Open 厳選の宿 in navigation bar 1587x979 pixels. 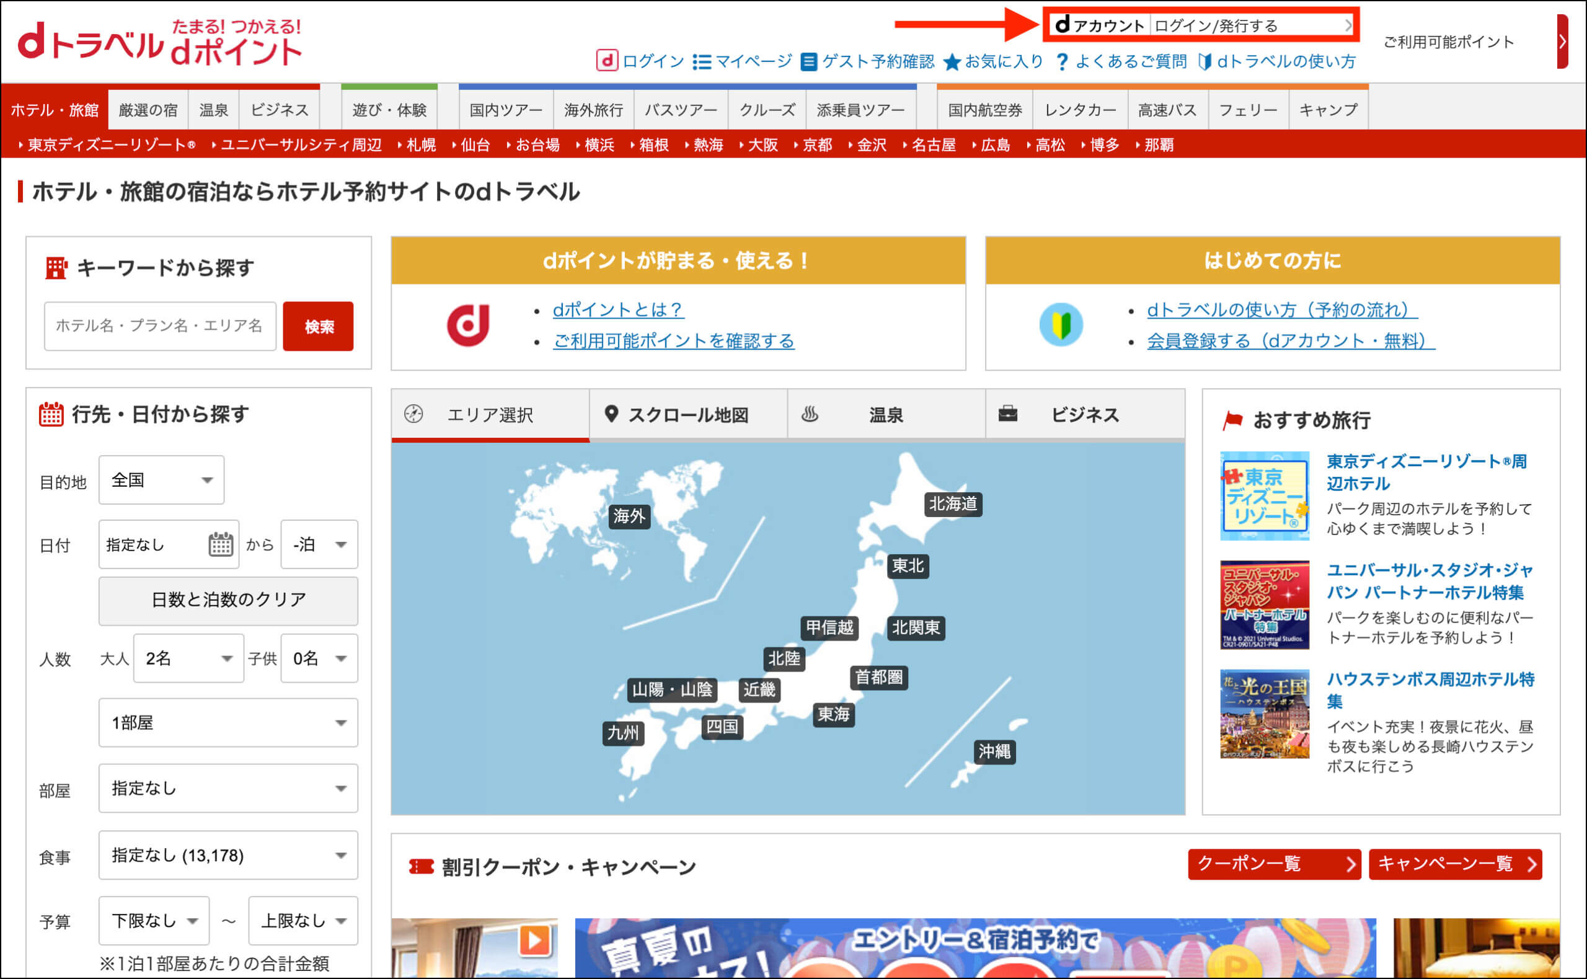[x=148, y=109]
